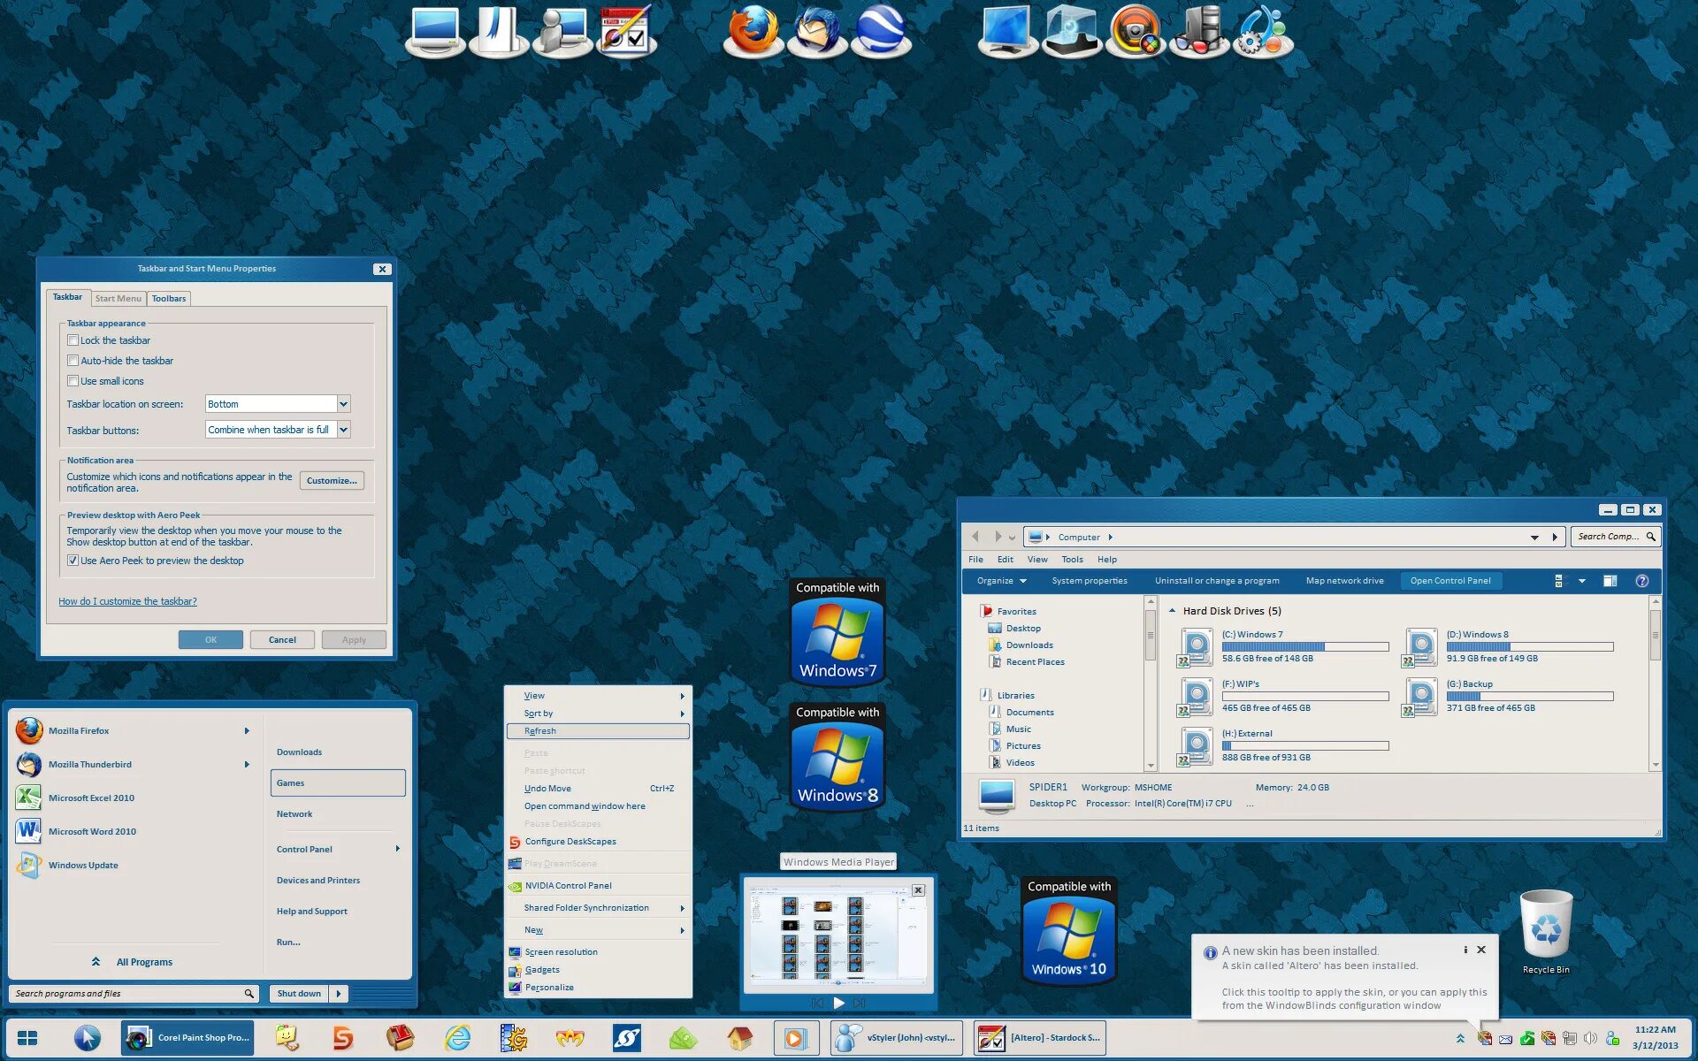Open the Windows Start button on taskbar
Viewport: 1698px width, 1061px height.
[27, 1037]
